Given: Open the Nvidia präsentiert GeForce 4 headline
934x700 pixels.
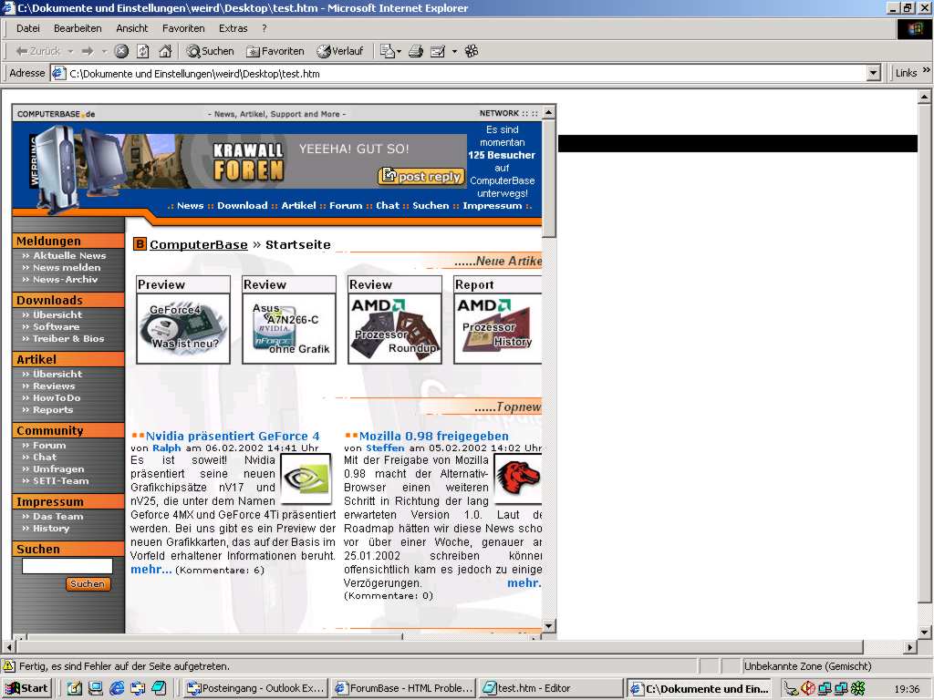Looking at the screenshot, I should pos(233,437).
